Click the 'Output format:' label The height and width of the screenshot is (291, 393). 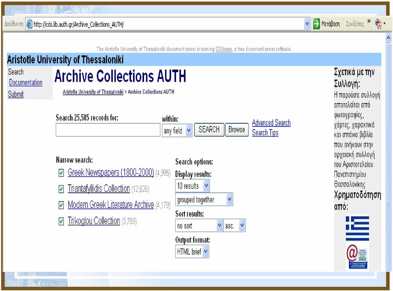tap(192, 240)
